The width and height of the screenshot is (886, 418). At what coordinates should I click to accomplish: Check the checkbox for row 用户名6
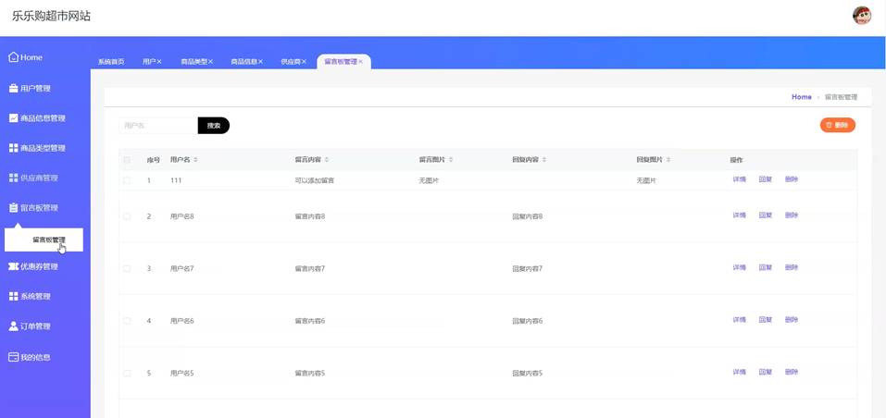coord(127,320)
